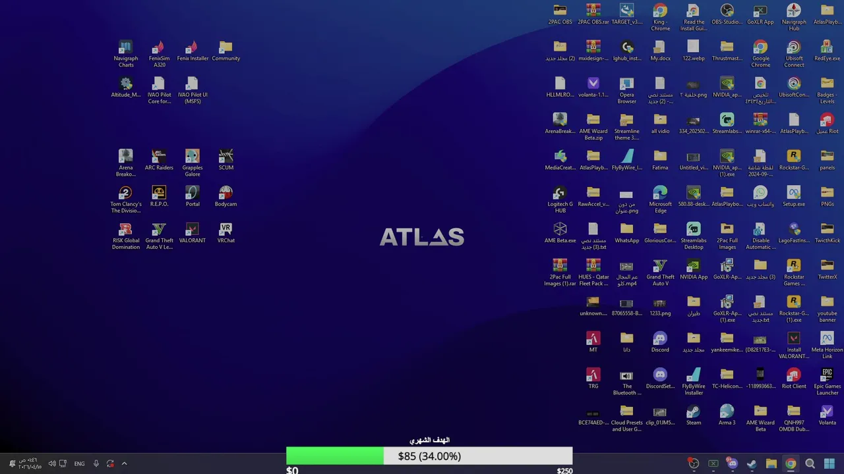Viewport: 844px width, 474px height.
Task: Switch ENG input language in tray
Action: click(x=79, y=463)
